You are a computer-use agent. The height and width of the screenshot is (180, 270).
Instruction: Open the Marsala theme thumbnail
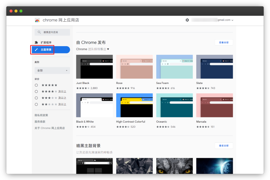(214, 105)
